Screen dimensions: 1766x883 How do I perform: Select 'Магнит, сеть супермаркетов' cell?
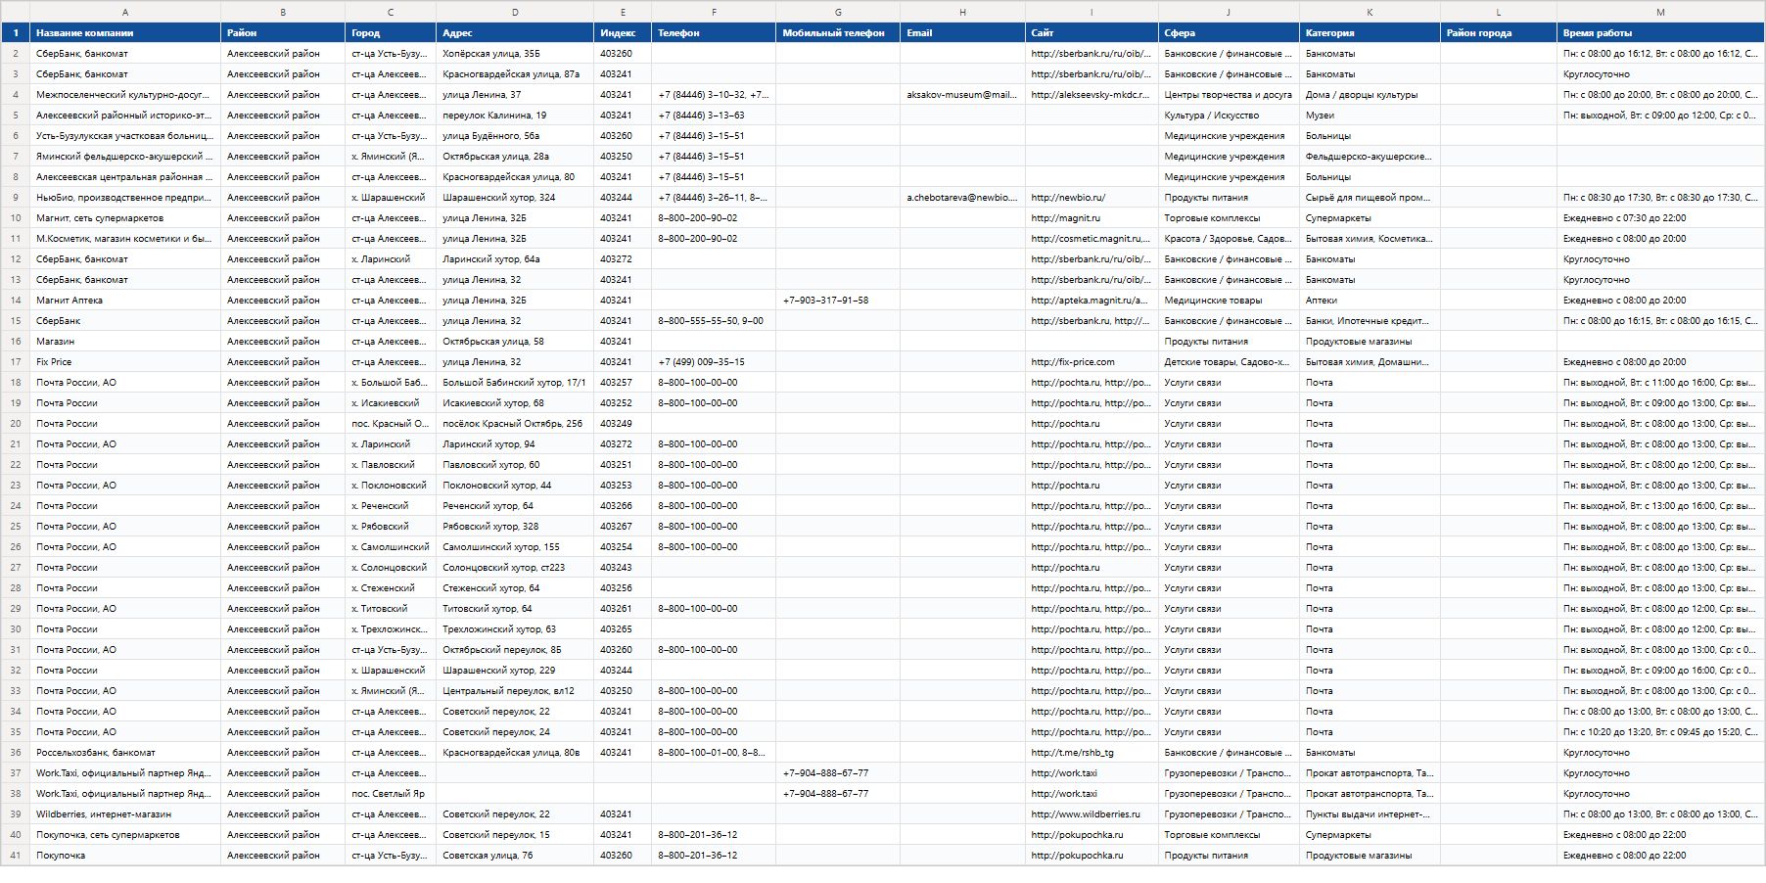tap(125, 218)
